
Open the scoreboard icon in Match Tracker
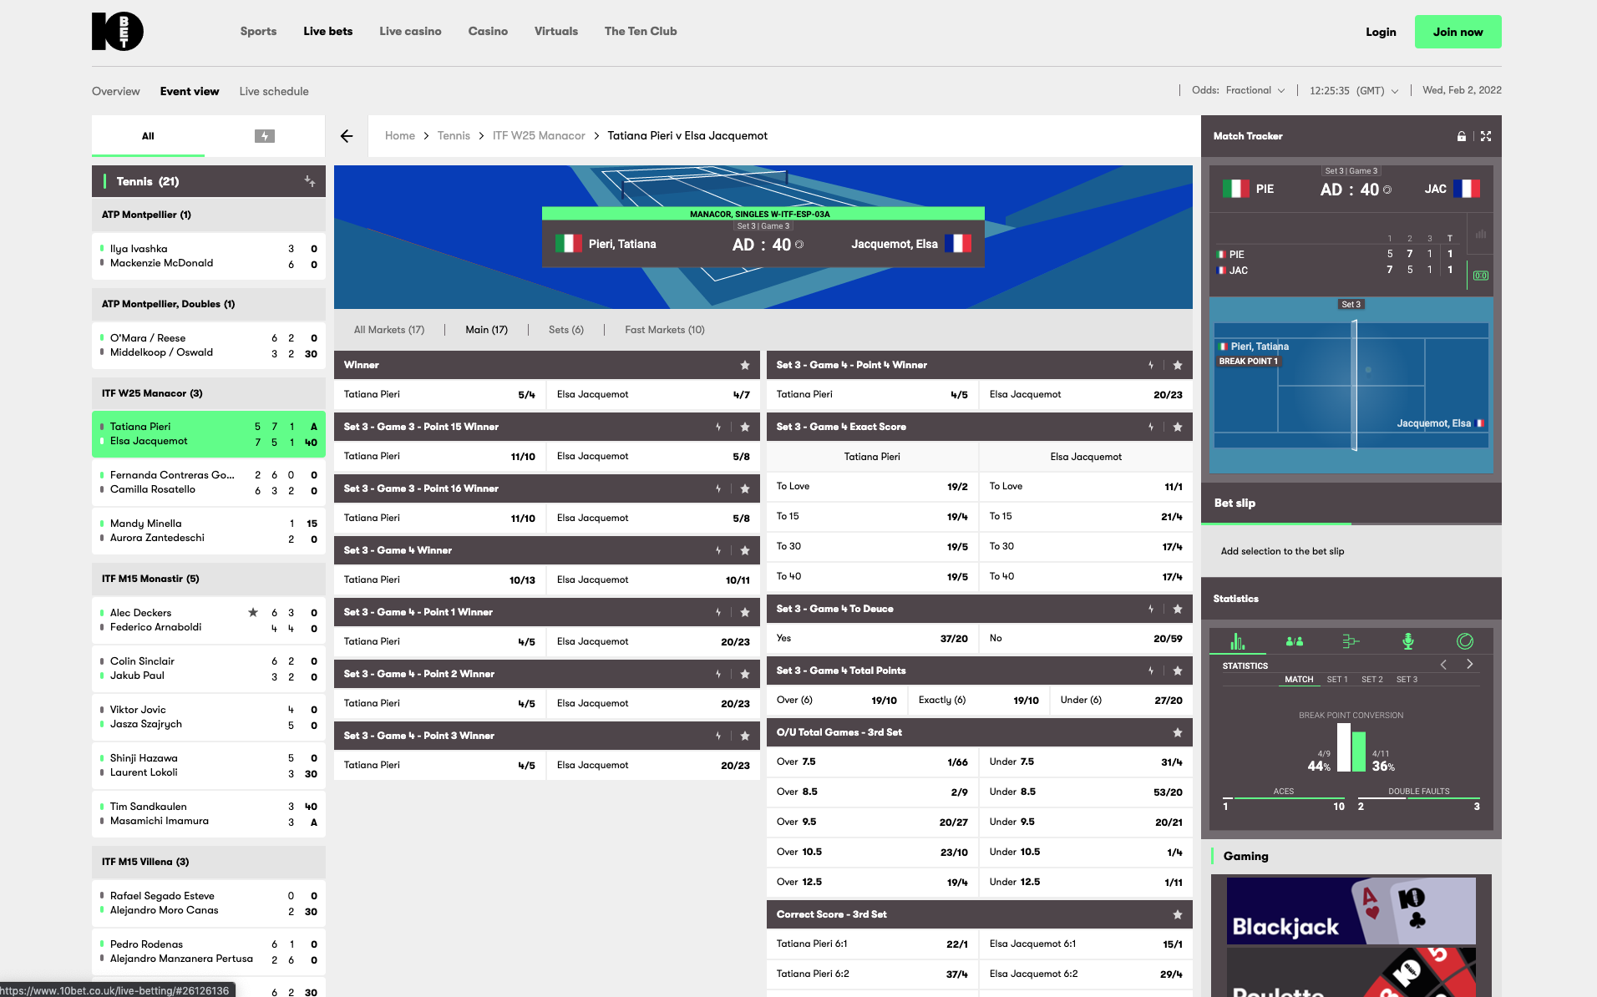click(x=1480, y=276)
